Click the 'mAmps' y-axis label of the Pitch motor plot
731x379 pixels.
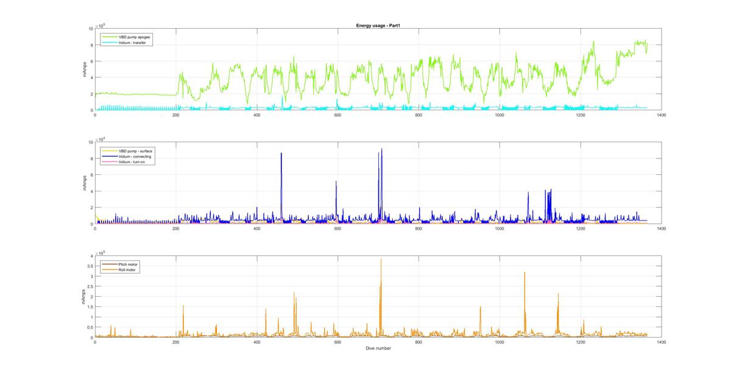(x=85, y=296)
